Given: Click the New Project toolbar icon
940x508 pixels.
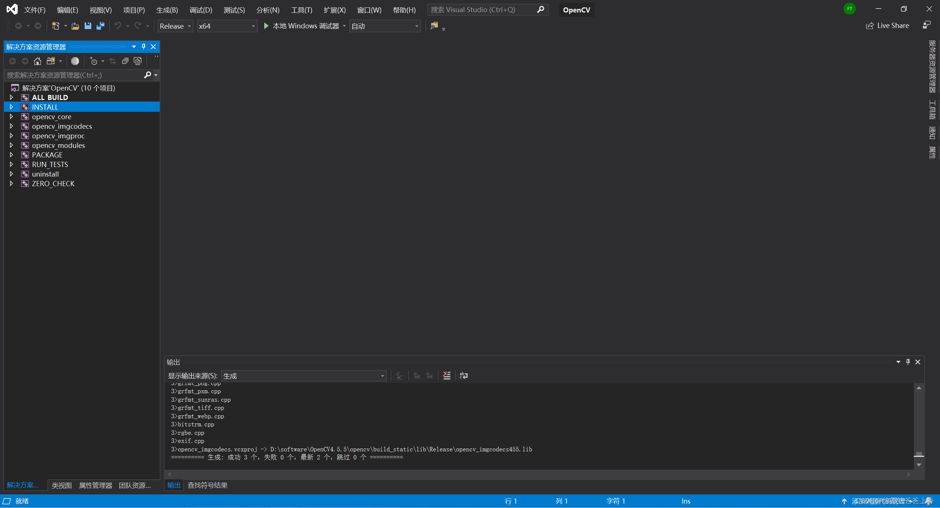Looking at the screenshot, I should [56, 26].
